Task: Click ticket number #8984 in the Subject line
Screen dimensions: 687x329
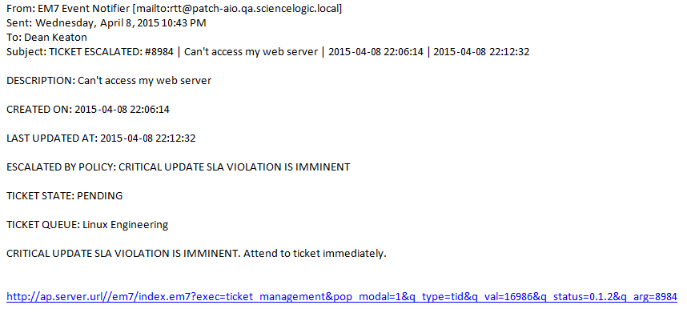Action: click(160, 52)
